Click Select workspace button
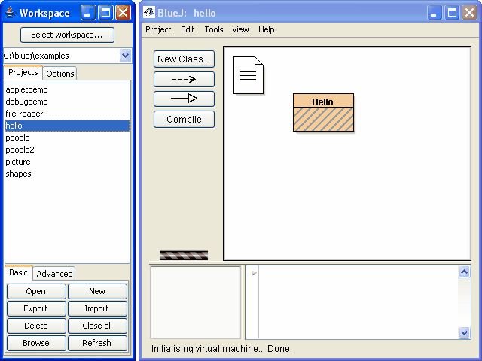 click(67, 35)
